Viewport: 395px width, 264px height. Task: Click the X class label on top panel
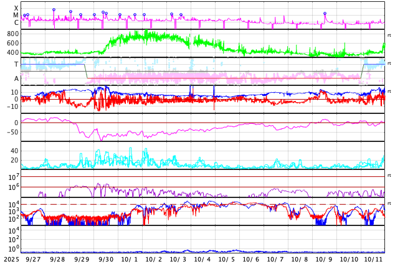[x=16, y=8]
